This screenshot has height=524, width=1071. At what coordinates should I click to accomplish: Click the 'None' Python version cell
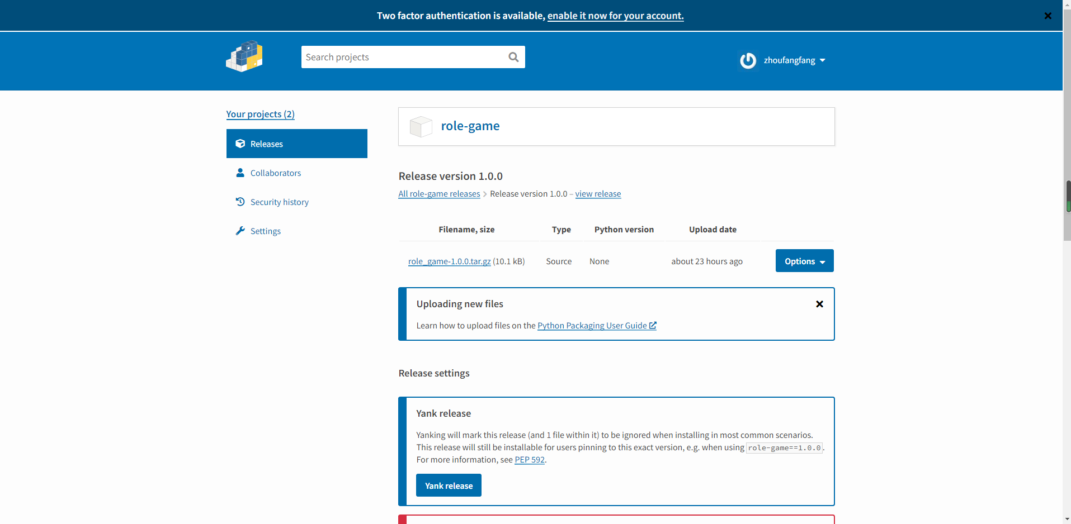point(599,261)
